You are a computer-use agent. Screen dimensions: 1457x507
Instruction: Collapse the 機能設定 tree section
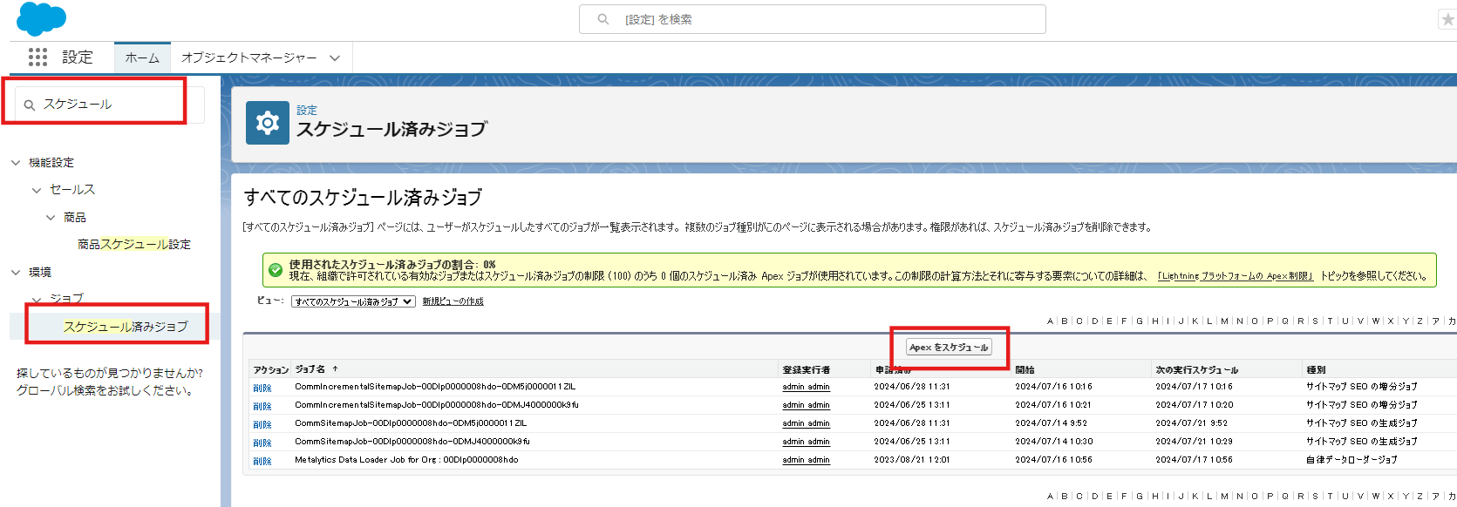point(16,163)
